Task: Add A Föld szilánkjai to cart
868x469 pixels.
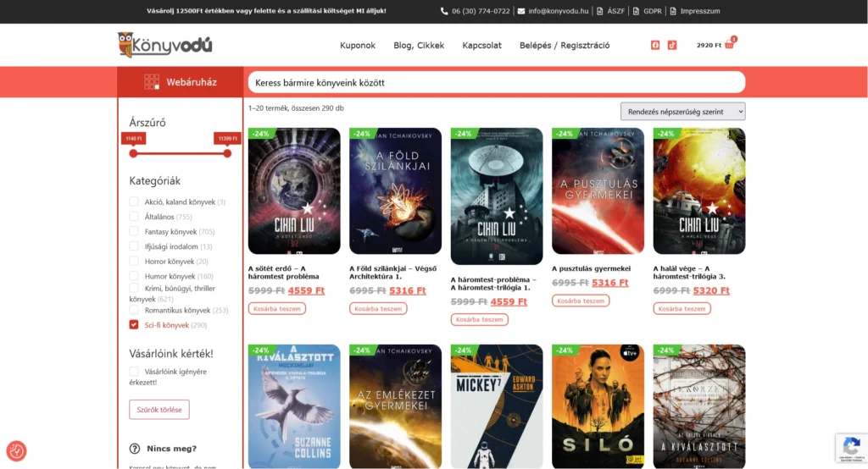Action: pos(378,309)
